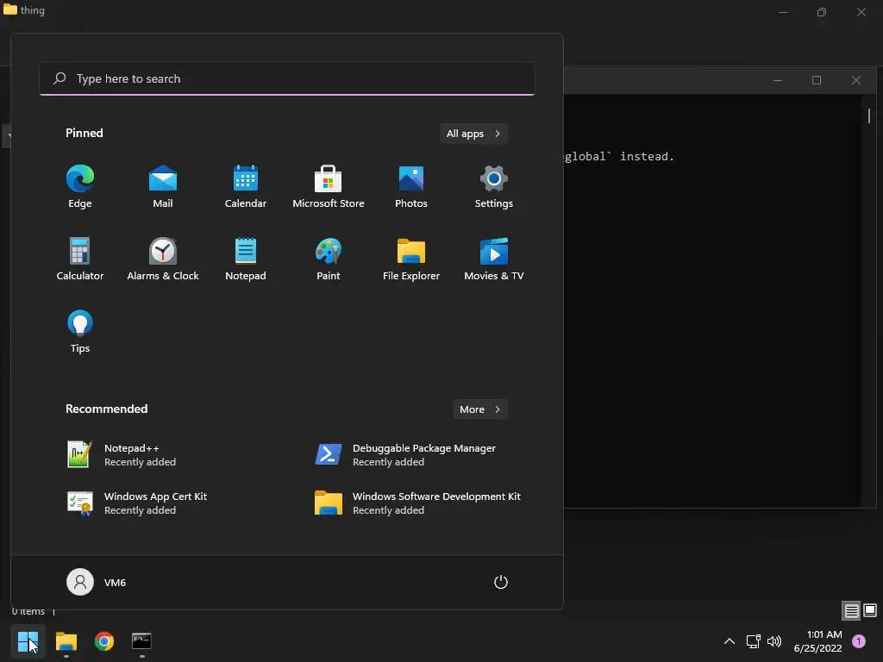Switch Explorer to details view layout

tap(851, 610)
